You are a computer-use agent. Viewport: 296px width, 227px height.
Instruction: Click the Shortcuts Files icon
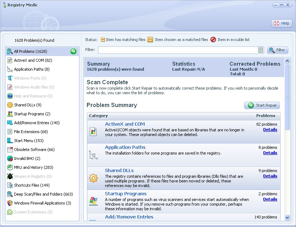click(10, 185)
